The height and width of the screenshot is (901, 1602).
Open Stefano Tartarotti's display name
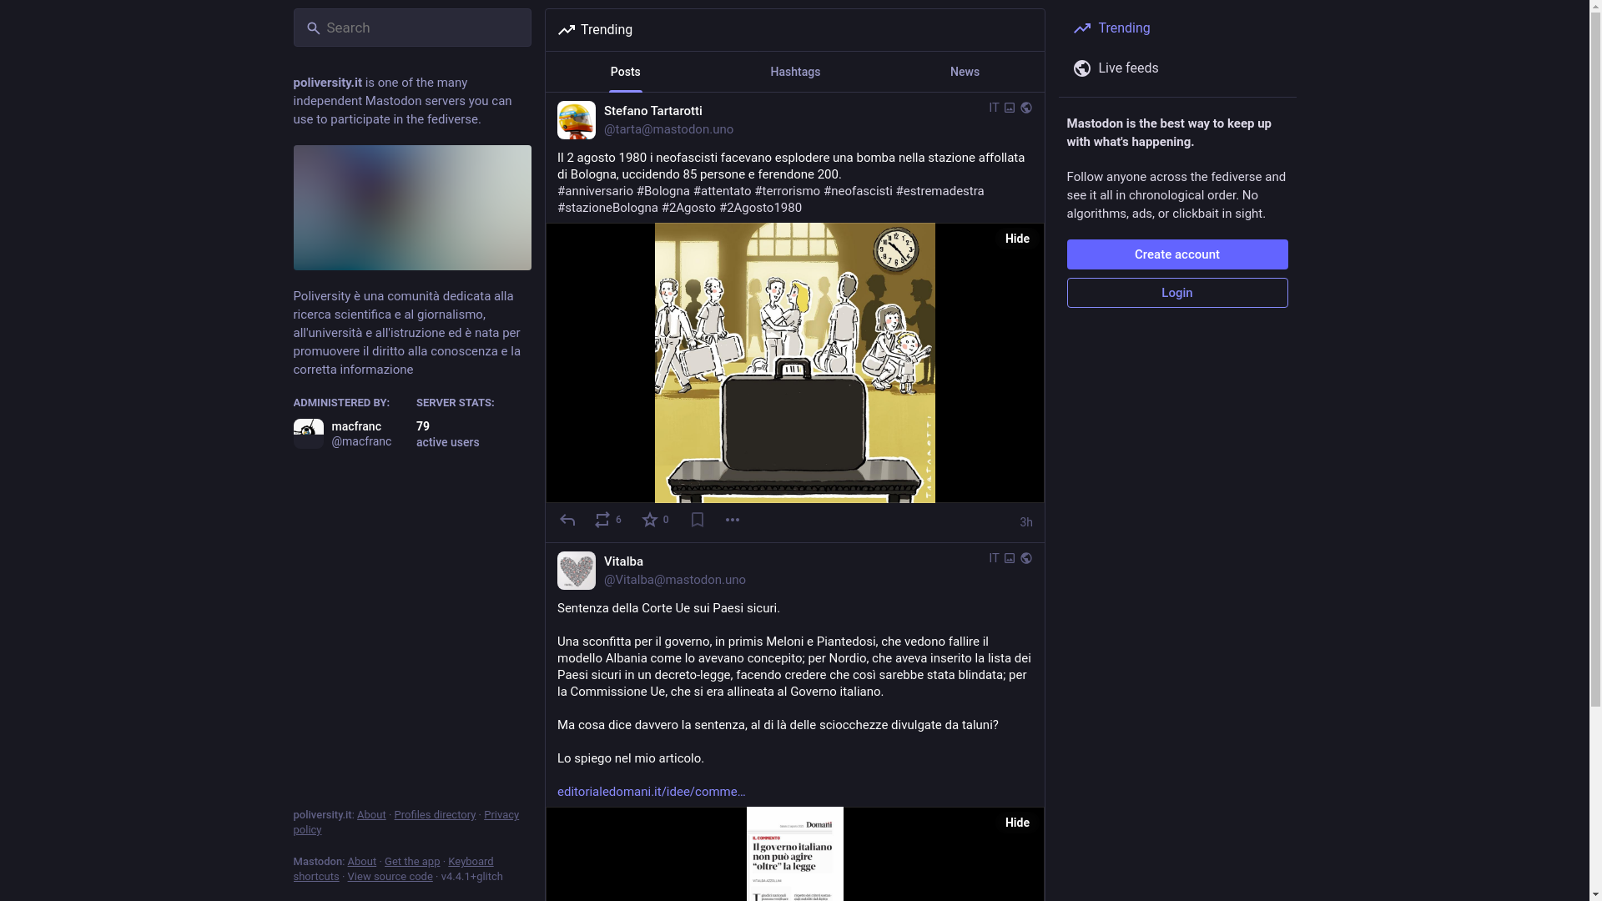(653, 111)
